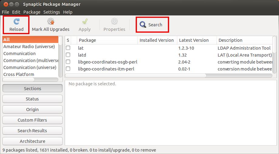Toggle the libgeo-coordinates-itm-perl checkbox
The width and height of the screenshot is (279, 154).
tap(68, 69)
